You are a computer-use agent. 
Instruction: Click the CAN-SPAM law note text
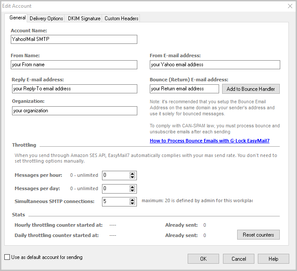(x=215, y=129)
